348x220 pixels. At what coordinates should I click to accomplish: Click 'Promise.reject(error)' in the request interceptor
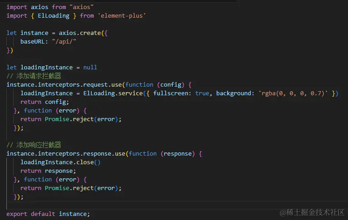point(81,119)
